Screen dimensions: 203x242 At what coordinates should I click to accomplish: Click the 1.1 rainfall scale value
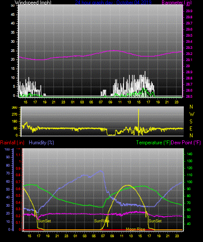tap(18, 155)
